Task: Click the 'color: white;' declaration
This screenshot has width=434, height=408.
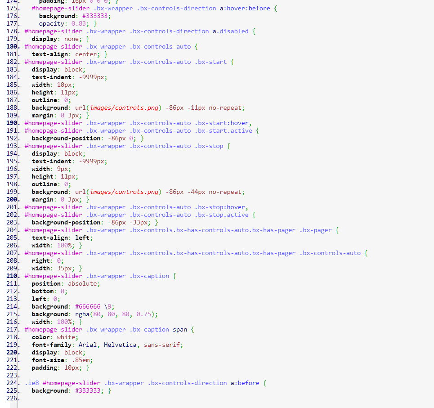Action: (55, 337)
